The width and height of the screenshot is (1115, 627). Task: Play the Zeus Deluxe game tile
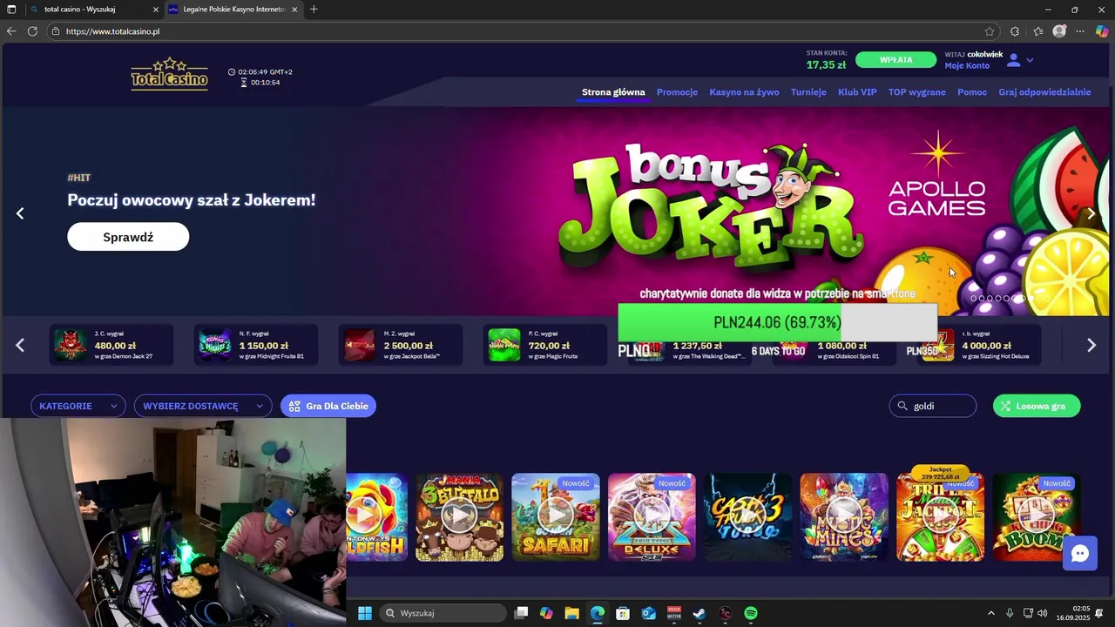pyautogui.click(x=652, y=517)
